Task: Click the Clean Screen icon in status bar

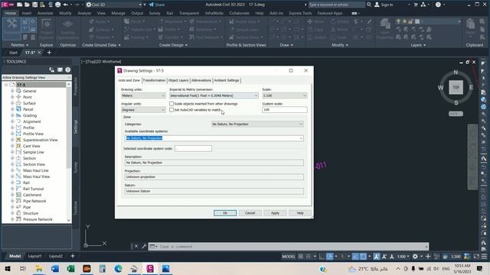Action: [x=476, y=257]
